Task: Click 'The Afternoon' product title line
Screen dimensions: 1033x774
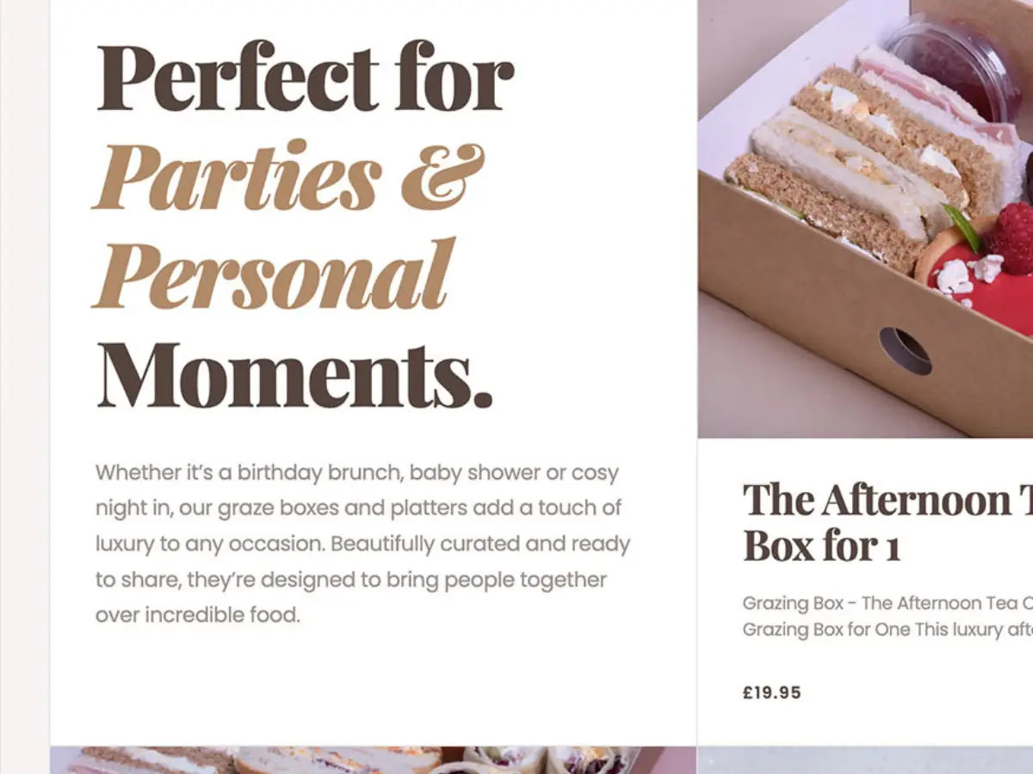Action: [x=888, y=501]
